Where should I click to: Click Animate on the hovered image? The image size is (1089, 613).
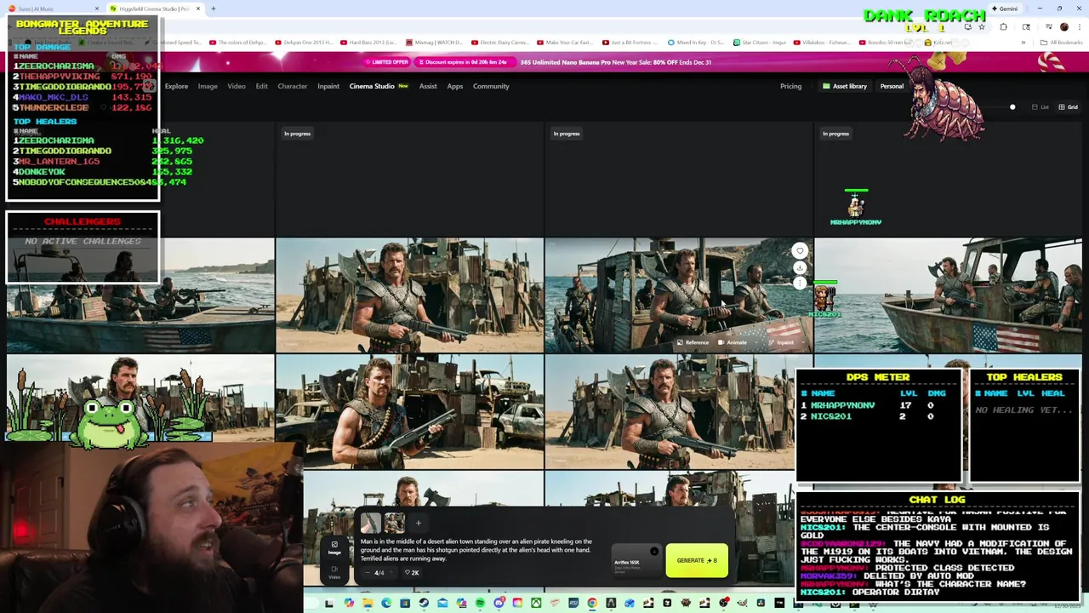(x=732, y=342)
